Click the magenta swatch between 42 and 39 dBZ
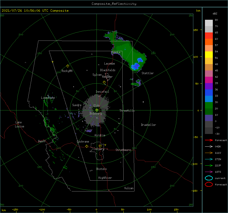228x213 pixels. [209, 80]
